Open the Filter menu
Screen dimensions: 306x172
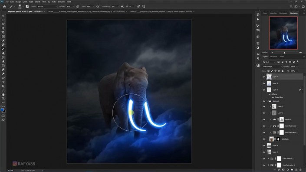[44, 2]
